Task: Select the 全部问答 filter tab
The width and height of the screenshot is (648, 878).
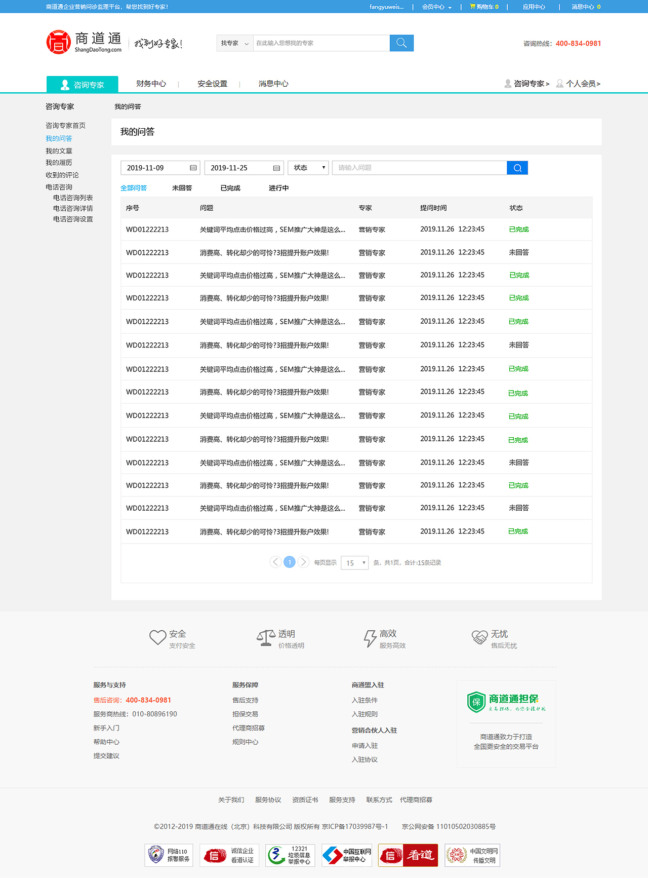Action: coord(134,188)
